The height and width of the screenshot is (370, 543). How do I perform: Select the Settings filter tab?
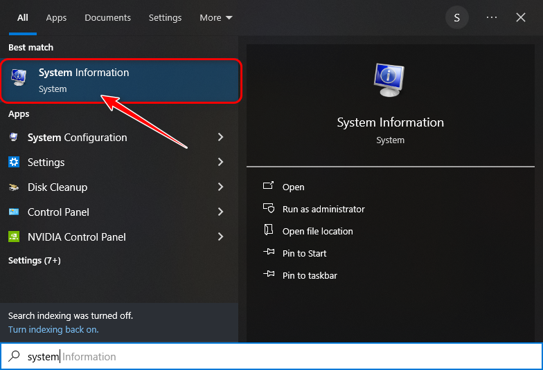tap(165, 18)
